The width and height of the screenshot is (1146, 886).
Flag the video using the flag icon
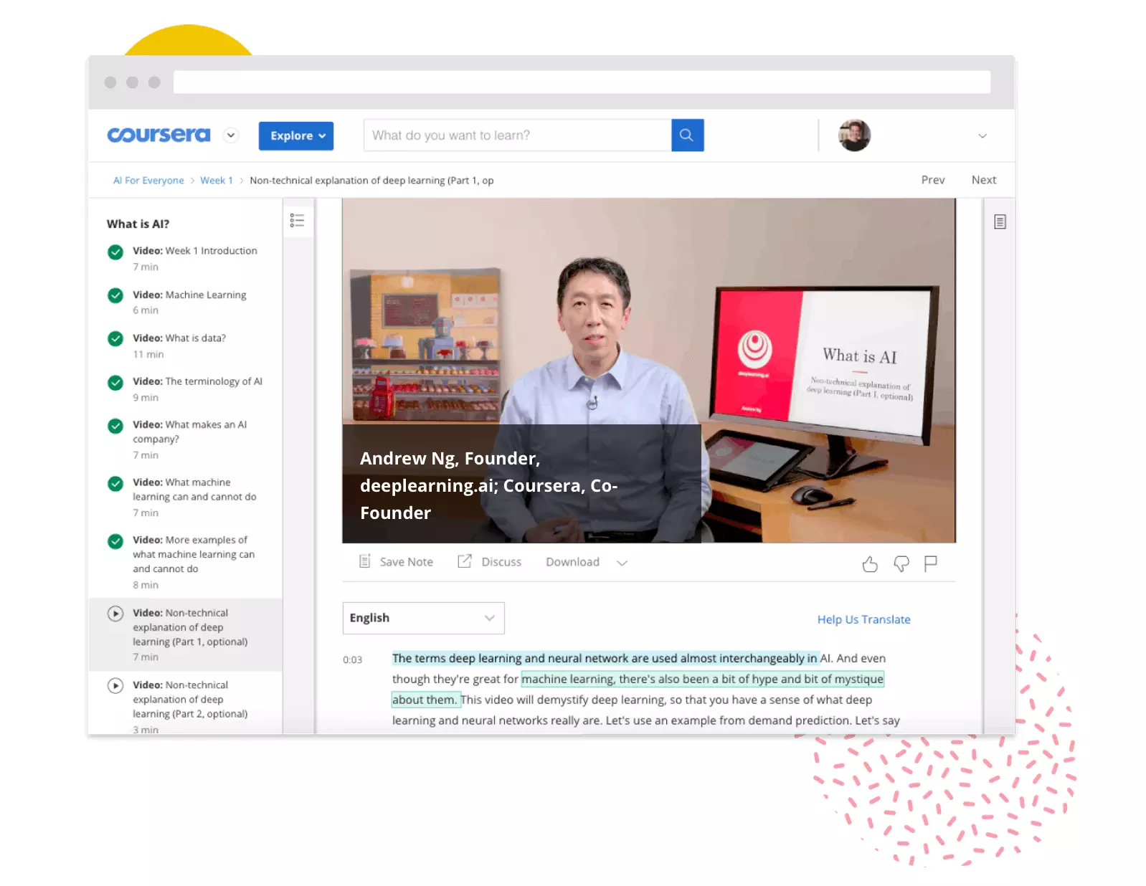pos(930,564)
